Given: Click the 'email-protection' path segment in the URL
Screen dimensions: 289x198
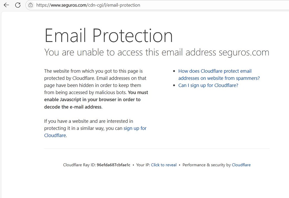Looking at the screenshot, I should 124,5.
